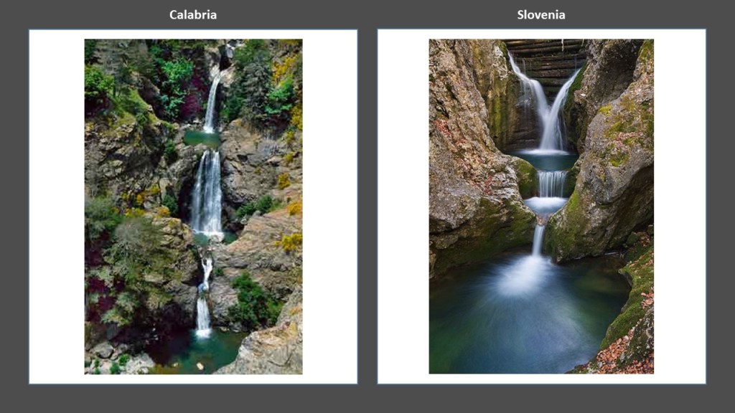Click the small middle cascade in Slovenia photo
Image resolution: width=735 pixels, height=413 pixels.
pyautogui.click(x=552, y=184)
